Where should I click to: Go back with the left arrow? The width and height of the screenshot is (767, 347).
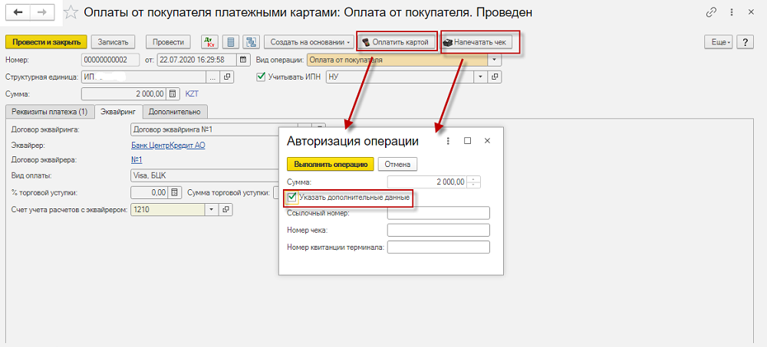click(x=18, y=13)
